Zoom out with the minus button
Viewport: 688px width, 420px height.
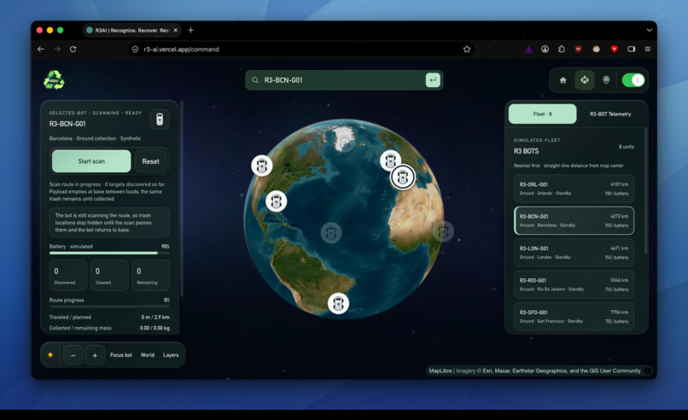click(73, 355)
